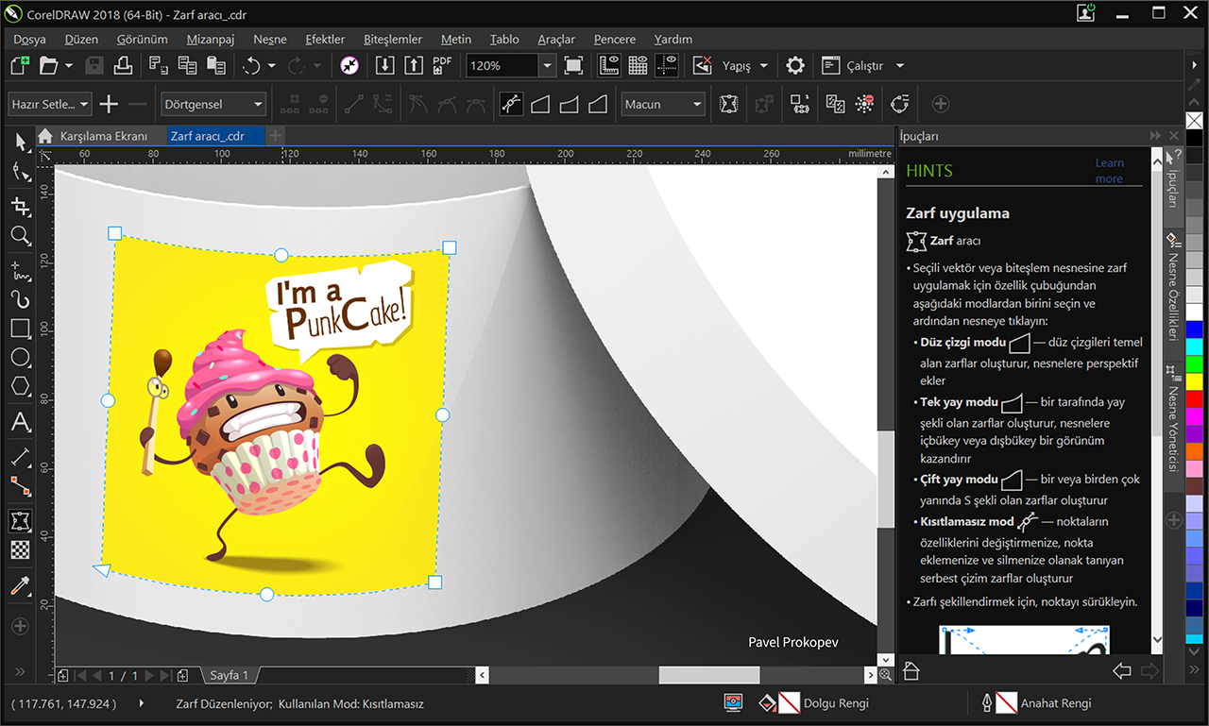Viewport: 1209px width, 726px height.
Task: Switch to the Karşılama Ekranı tab
Action: pyautogui.click(x=102, y=136)
